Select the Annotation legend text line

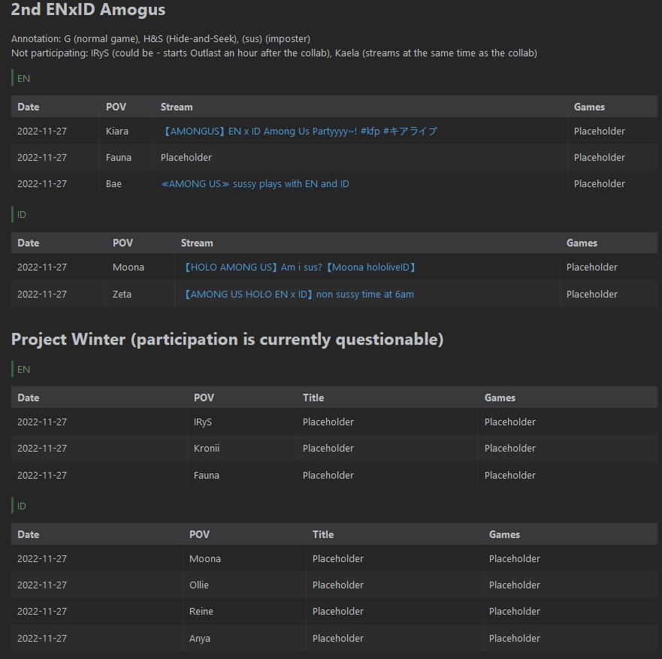(x=161, y=38)
